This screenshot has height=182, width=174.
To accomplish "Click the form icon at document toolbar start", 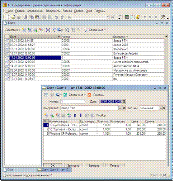I will [46, 95].
